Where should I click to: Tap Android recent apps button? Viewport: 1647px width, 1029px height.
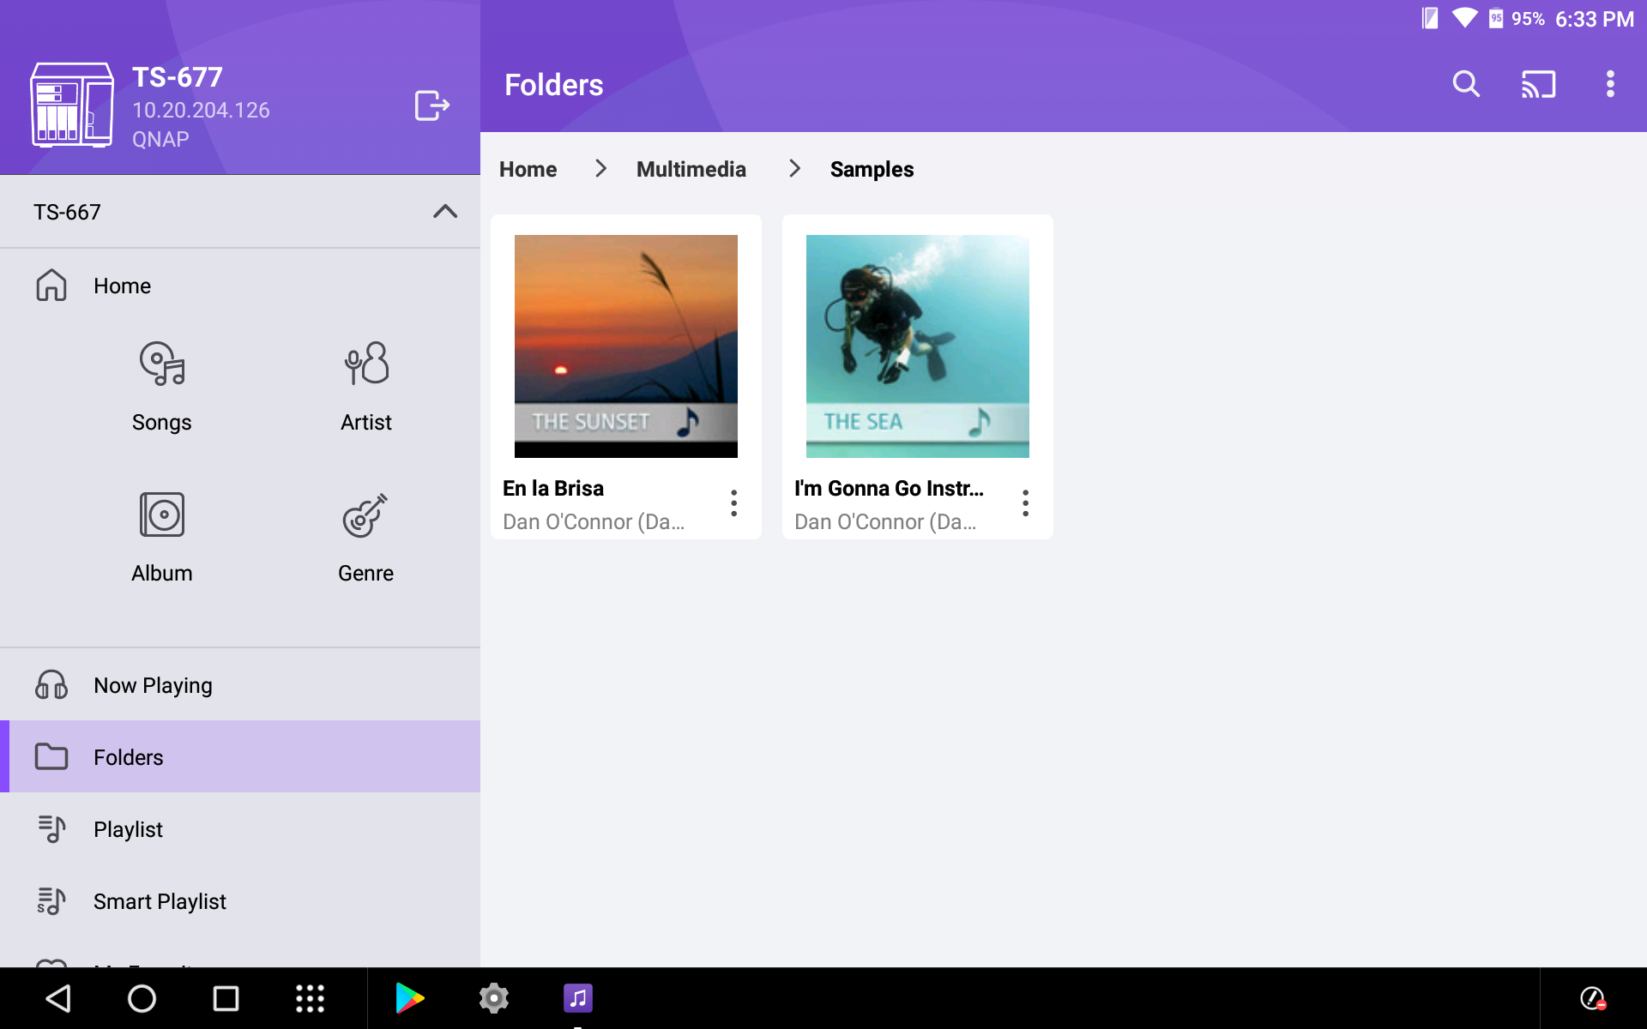click(x=226, y=998)
